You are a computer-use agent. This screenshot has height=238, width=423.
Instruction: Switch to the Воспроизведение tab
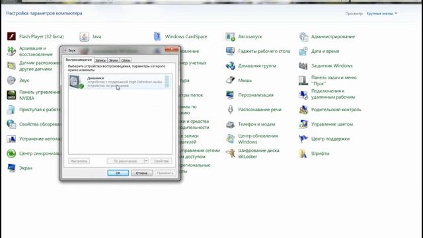79,59
